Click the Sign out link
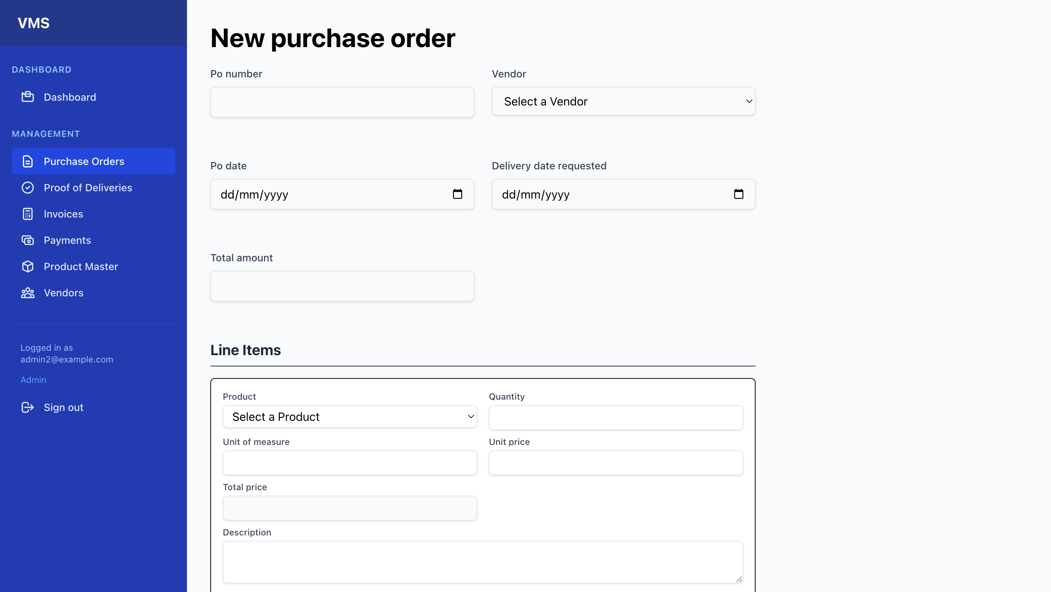 [63, 407]
